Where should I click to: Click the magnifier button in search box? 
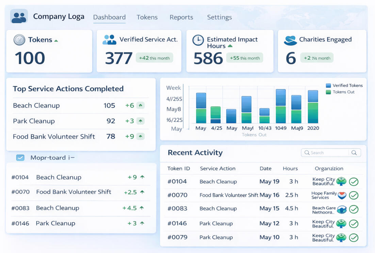354,153
